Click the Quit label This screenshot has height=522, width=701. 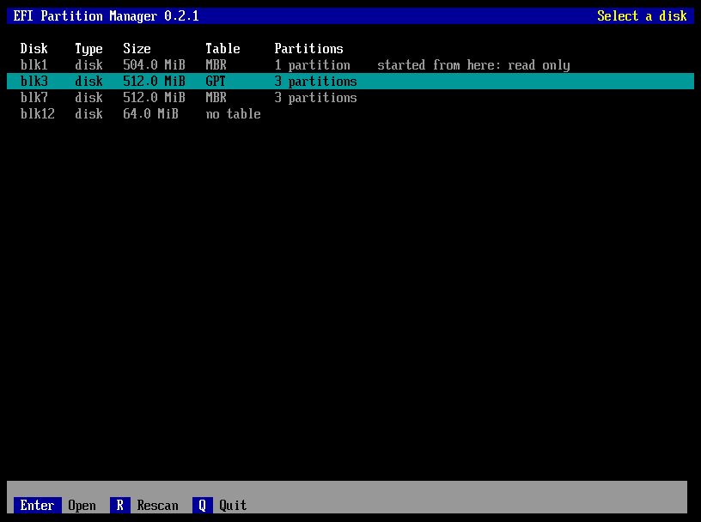pos(233,506)
